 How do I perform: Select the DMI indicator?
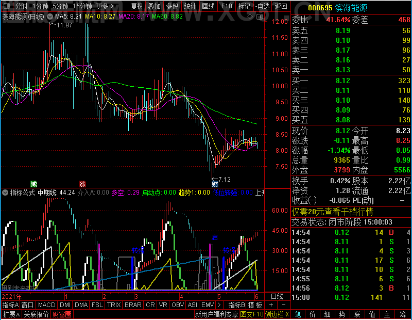tap(65, 305)
